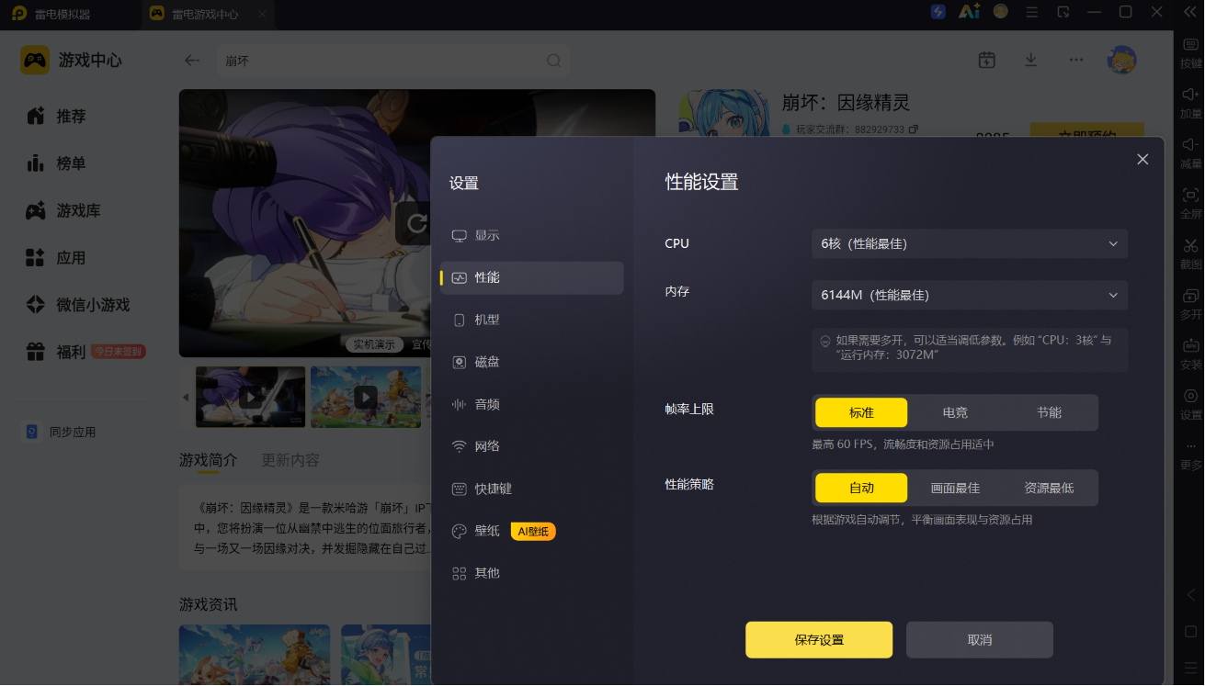Open 快捷键 settings section
Screen dimensions: 1205x686
click(532, 489)
